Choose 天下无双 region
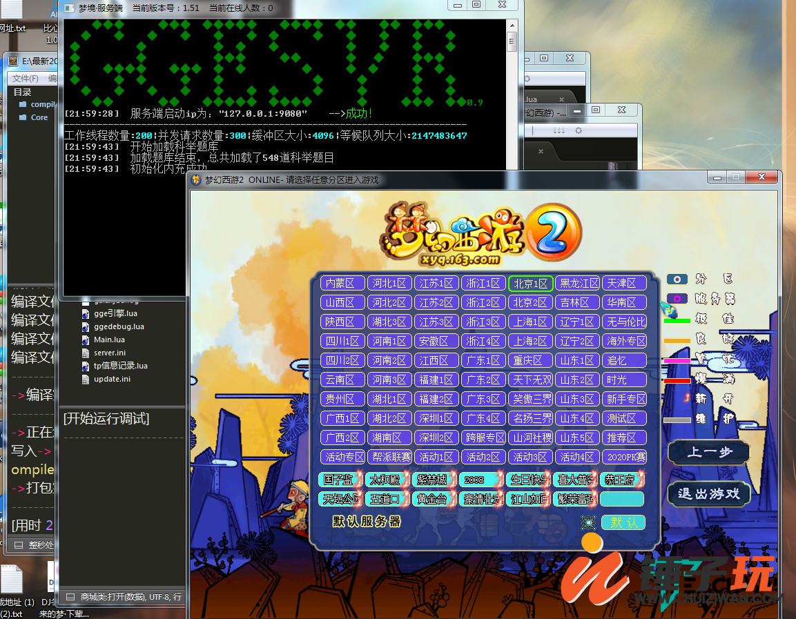The image size is (796, 619). coord(530,380)
